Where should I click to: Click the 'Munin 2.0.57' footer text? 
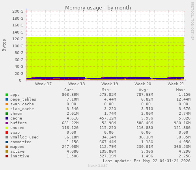pos(98,166)
